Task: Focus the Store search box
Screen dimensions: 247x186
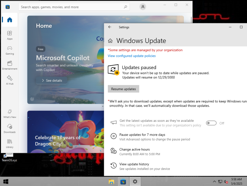Action: (74, 7)
